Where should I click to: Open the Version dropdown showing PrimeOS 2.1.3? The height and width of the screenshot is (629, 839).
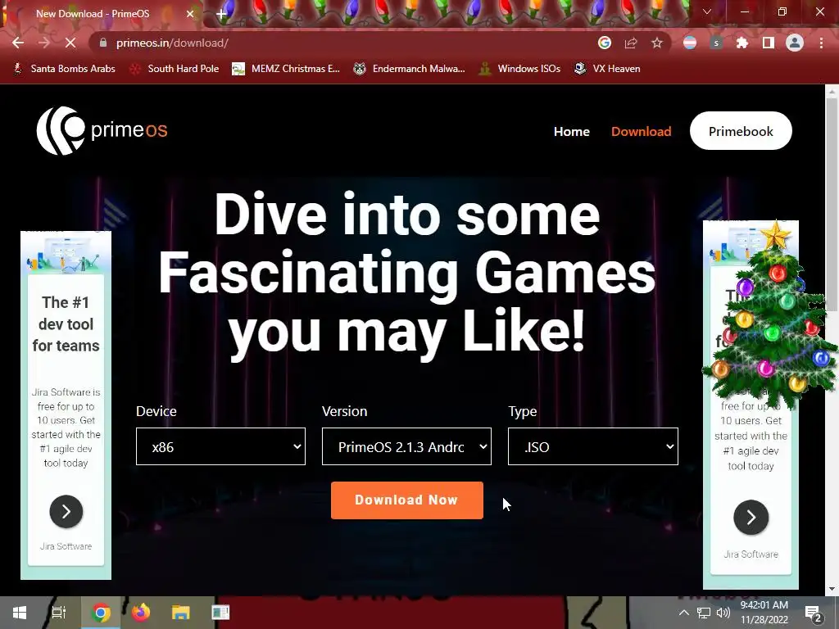(x=406, y=446)
